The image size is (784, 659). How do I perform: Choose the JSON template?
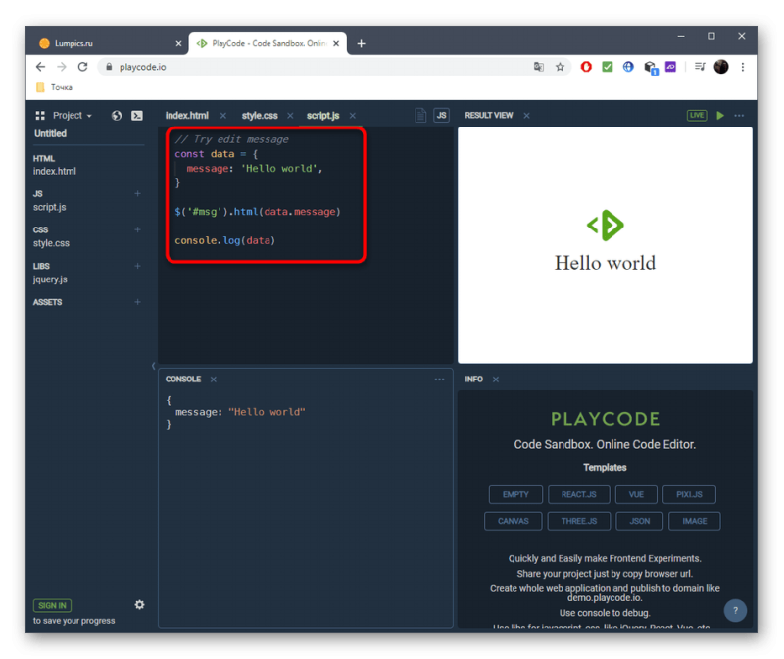(640, 521)
